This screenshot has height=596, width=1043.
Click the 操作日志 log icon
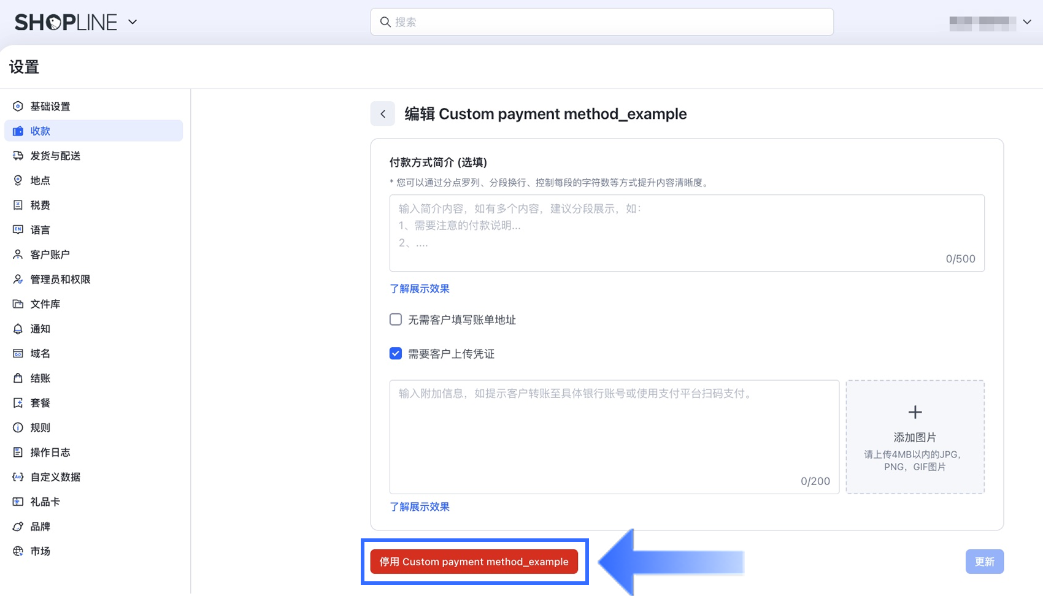click(18, 453)
